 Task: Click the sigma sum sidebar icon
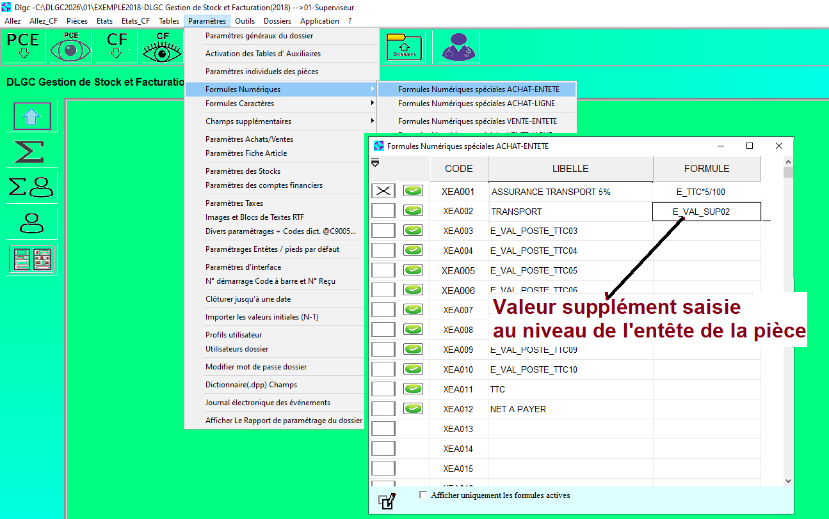(31, 152)
